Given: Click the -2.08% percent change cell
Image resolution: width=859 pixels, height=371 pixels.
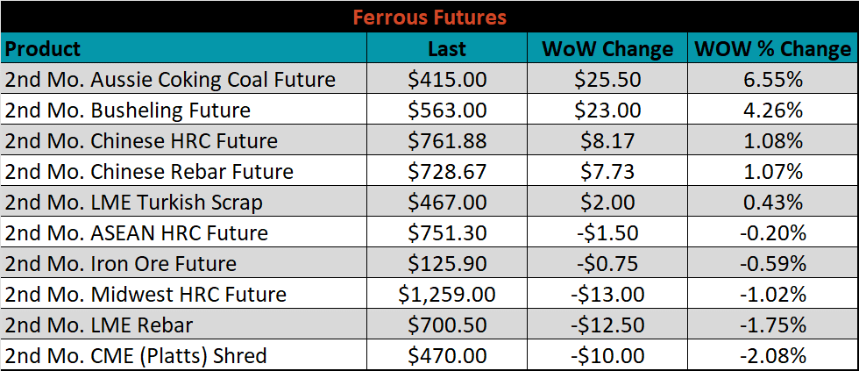Looking at the screenshot, I should coord(773,355).
